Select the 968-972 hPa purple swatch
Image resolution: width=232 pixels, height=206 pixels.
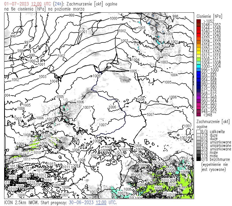198,94
